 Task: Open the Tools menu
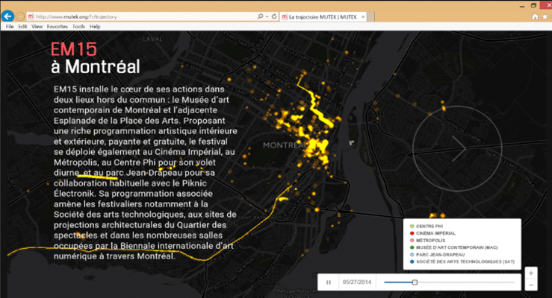78,26
